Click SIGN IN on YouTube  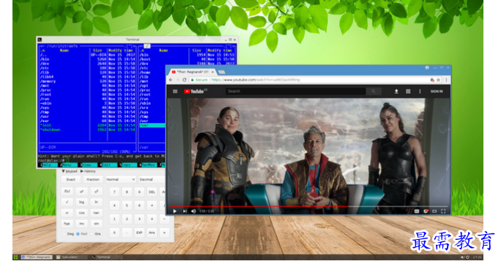[437, 91]
